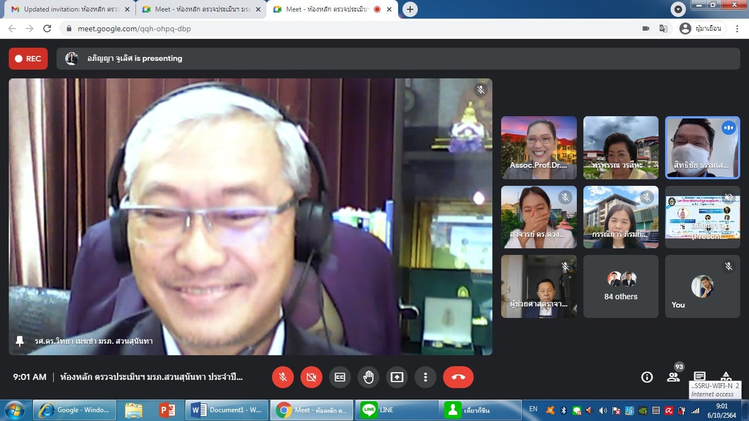Toggle the microphone mute button
This screenshot has width=749, height=421.
pyautogui.click(x=283, y=377)
